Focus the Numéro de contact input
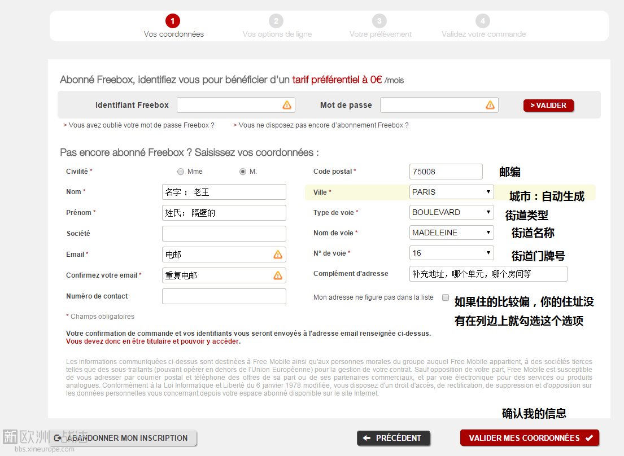Image resolution: width=624 pixels, height=456 pixels. click(224, 296)
